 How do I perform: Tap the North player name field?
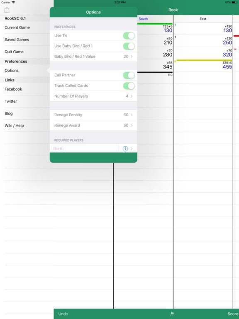(x=85, y=149)
